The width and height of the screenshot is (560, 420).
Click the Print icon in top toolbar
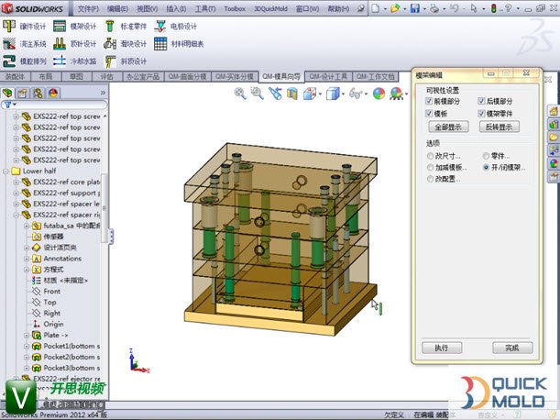434,8
